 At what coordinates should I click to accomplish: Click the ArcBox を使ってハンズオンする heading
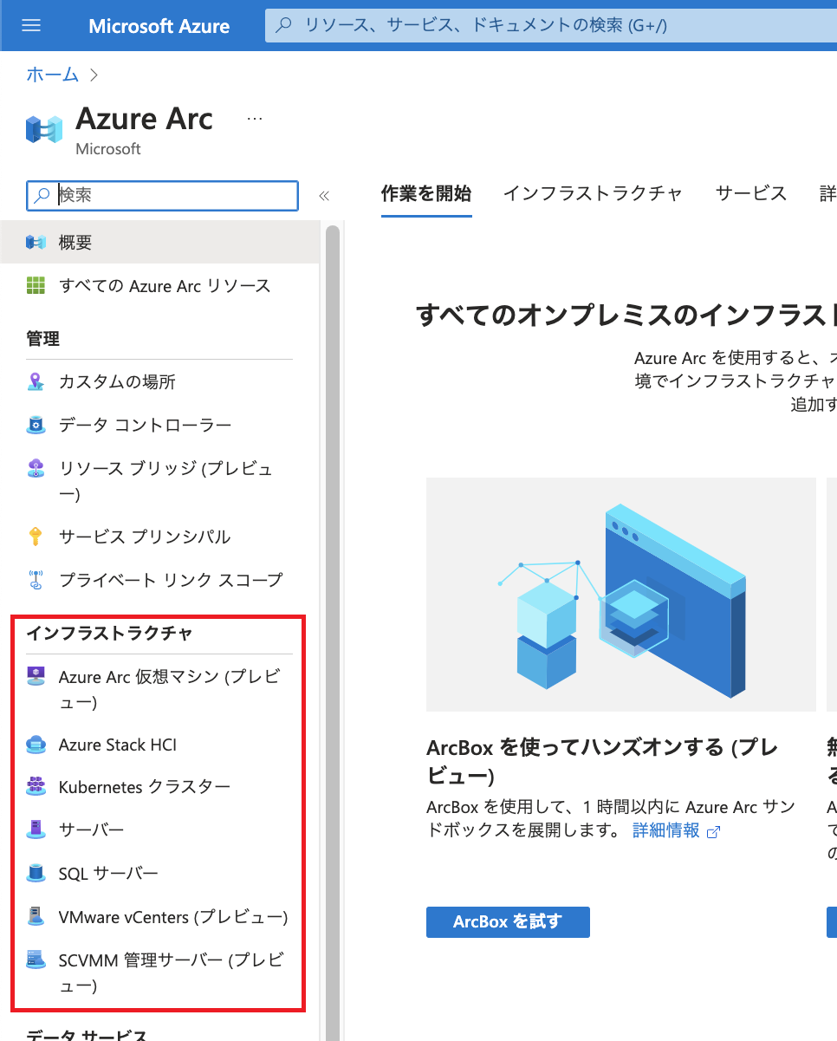[603, 760]
